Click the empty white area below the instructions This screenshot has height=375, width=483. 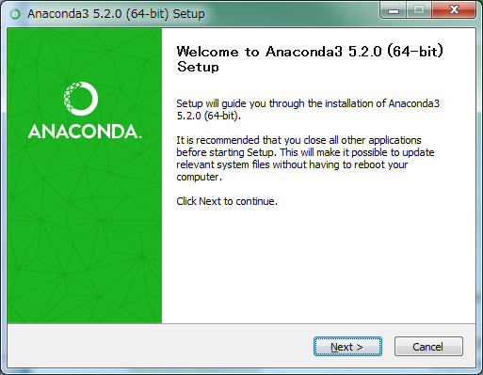click(318, 266)
